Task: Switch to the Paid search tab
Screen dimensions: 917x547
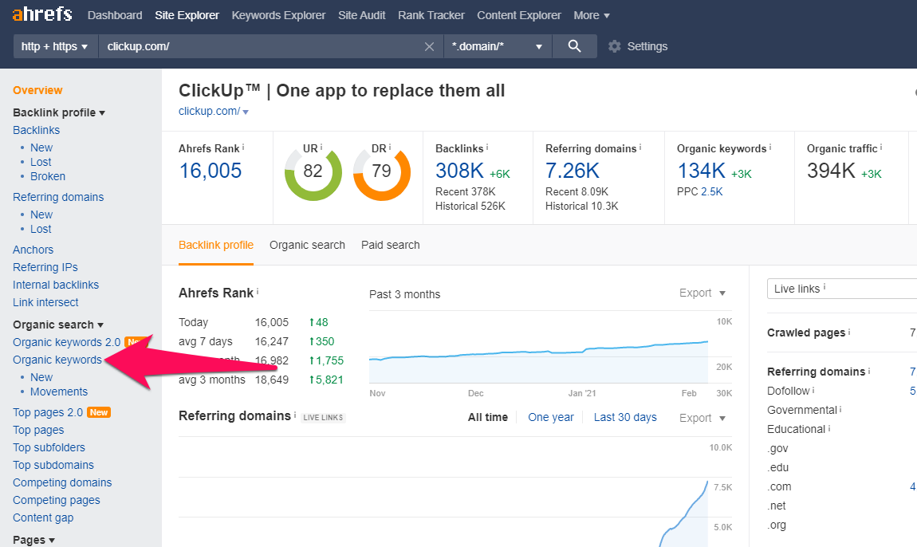Action: point(390,245)
